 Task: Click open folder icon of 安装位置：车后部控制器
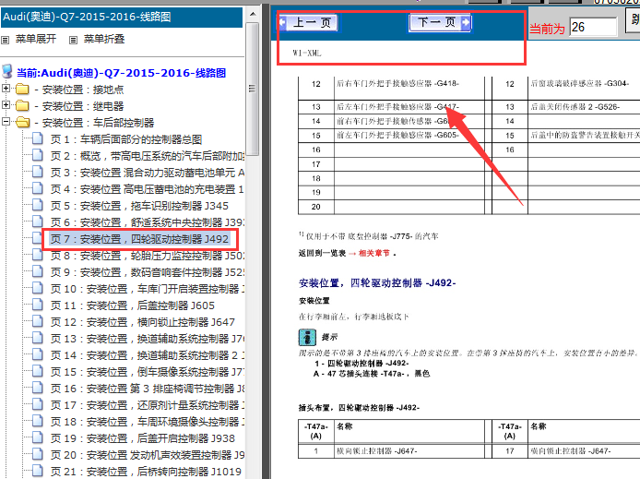pyautogui.click(x=23, y=122)
